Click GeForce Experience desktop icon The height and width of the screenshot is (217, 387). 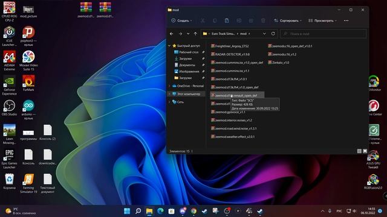10,85
